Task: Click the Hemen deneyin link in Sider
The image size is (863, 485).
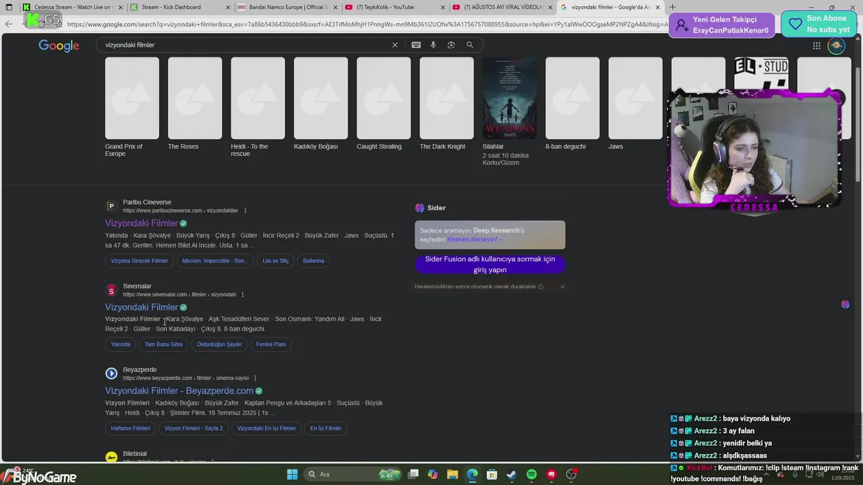Action: pos(475,239)
